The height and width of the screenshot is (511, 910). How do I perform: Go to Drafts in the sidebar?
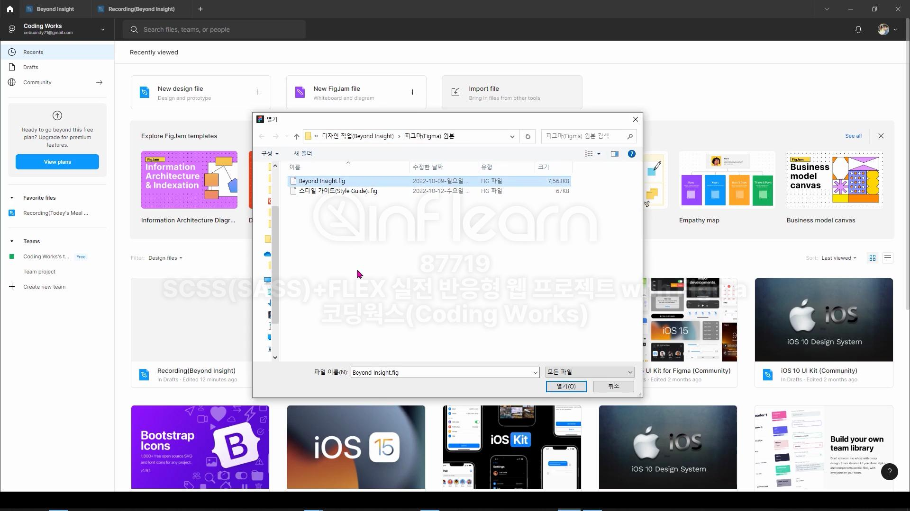[57, 67]
